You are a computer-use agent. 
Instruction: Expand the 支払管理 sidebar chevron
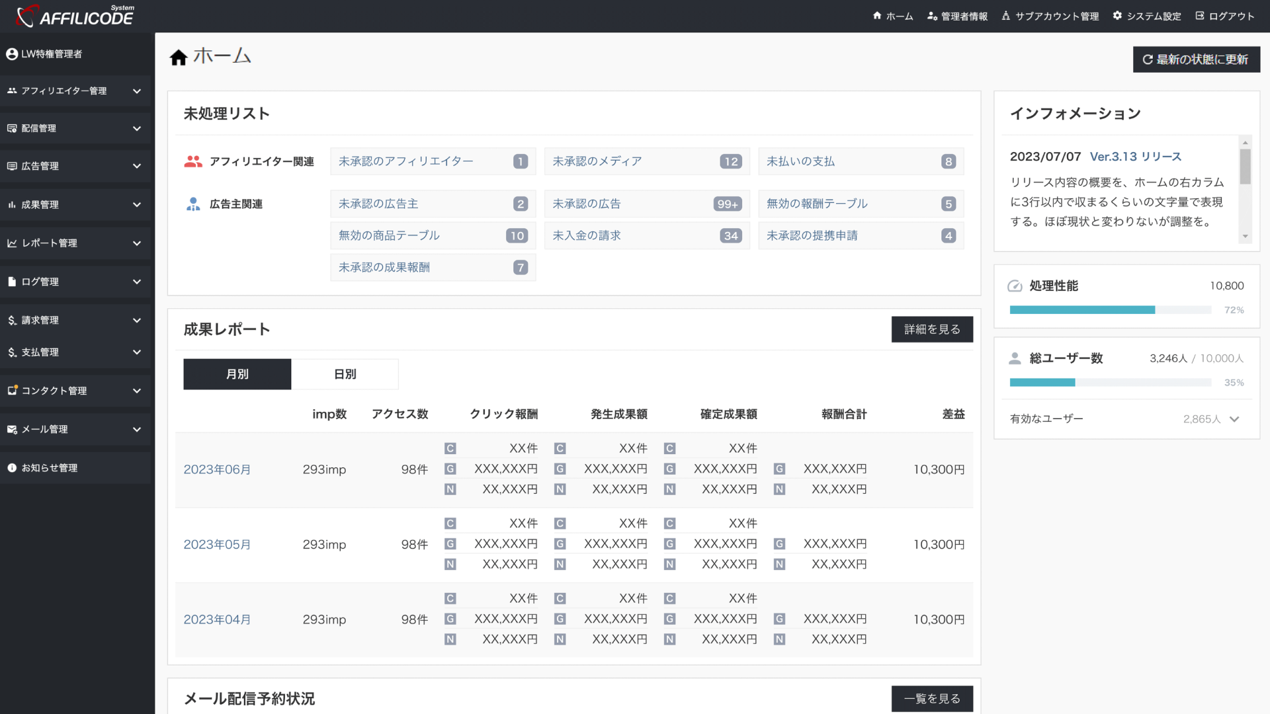137,352
